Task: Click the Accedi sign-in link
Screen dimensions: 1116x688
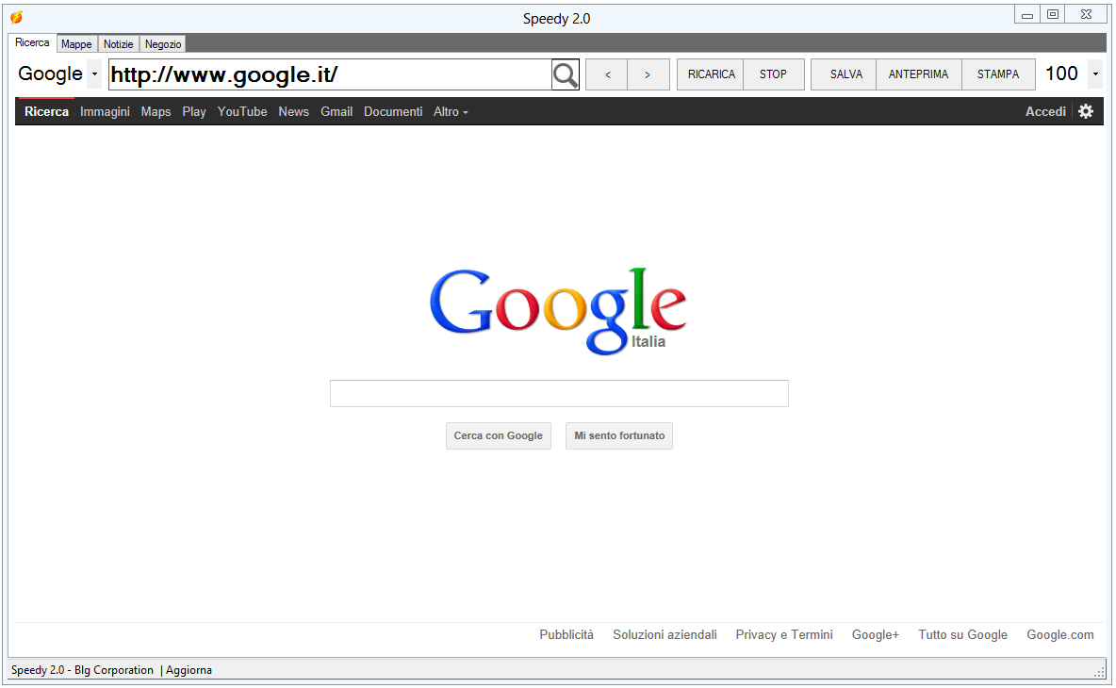Action: coord(1045,112)
